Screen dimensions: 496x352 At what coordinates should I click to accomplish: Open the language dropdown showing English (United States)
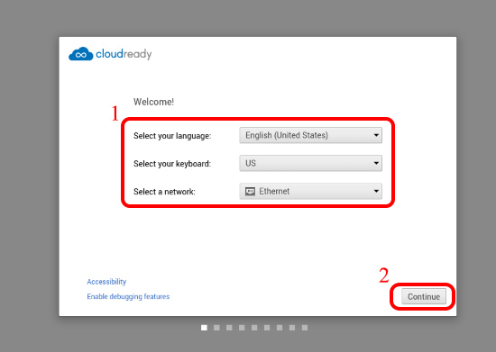tap(310, 135)
